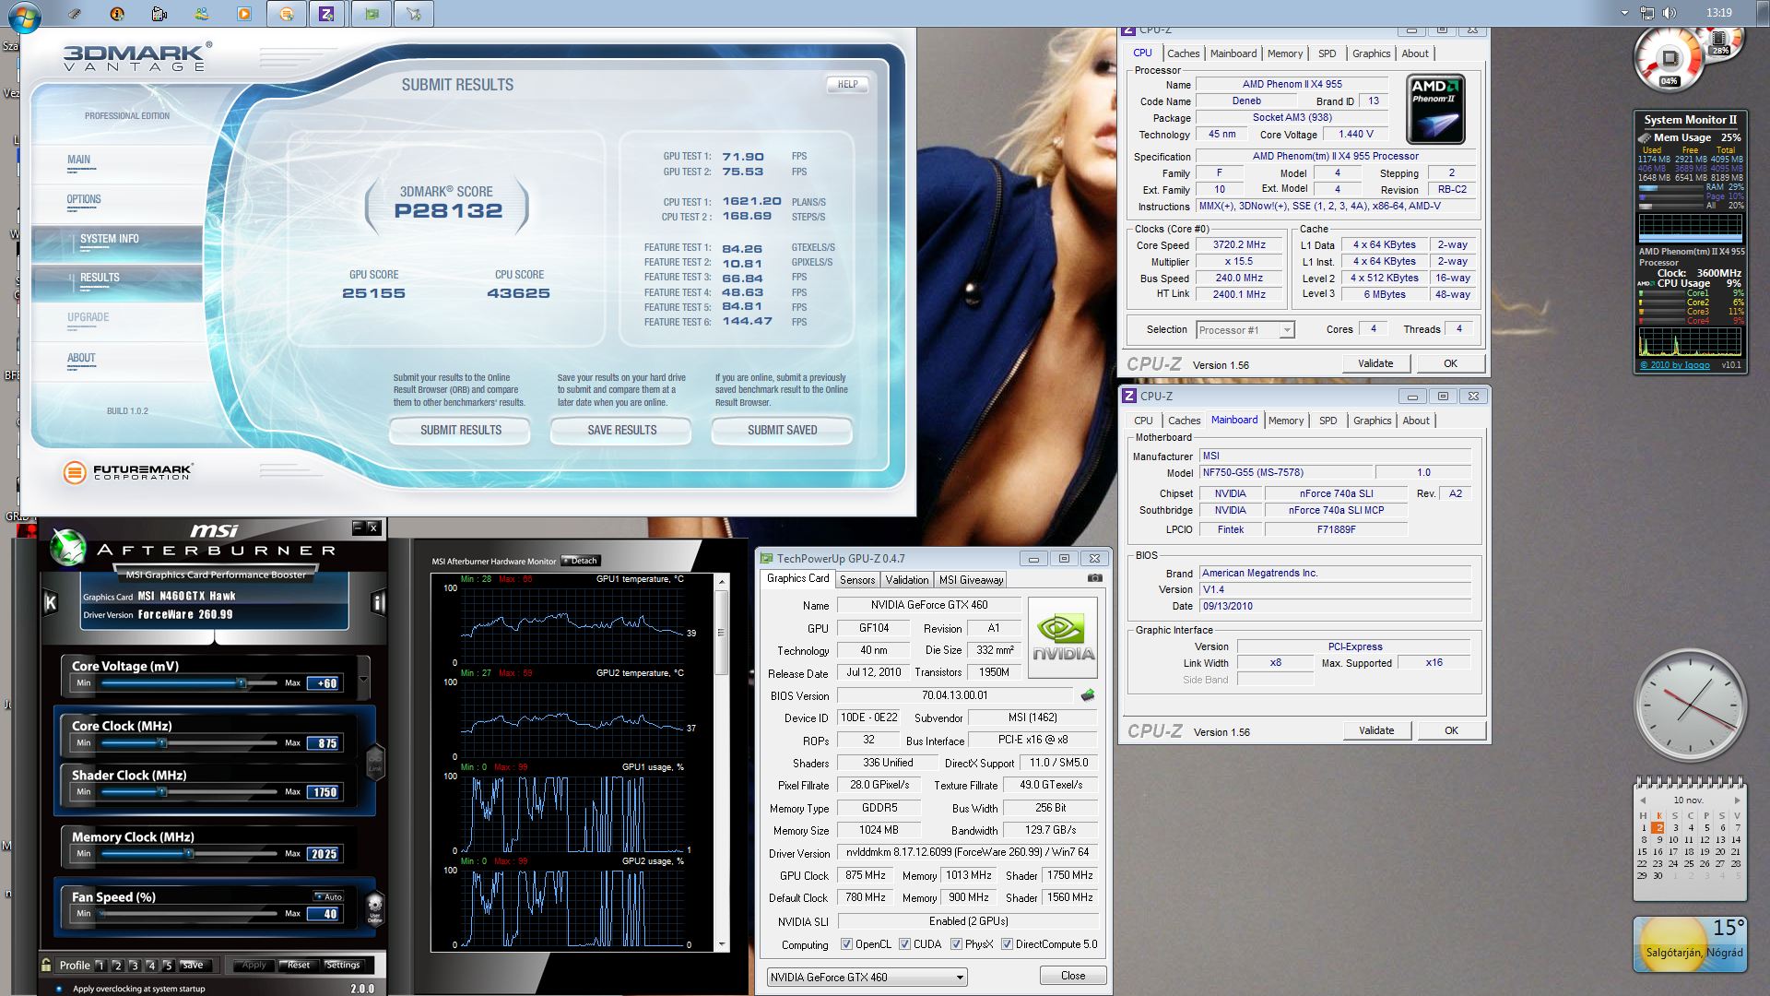Click the SUBMIT RESULTS button
1770x996 pixels.
461,430
